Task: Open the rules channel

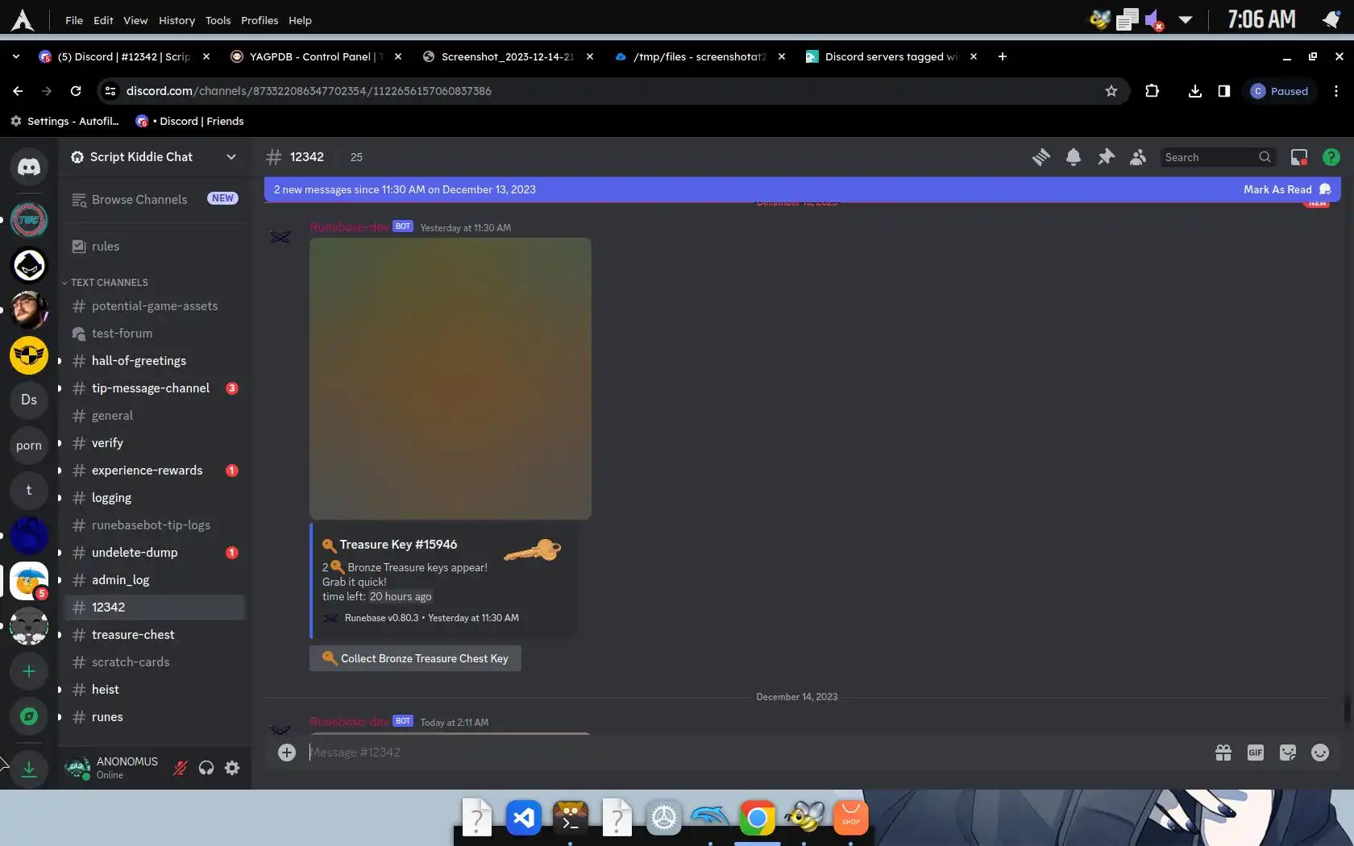Action: pyautogui.click(x=154, y=247)
